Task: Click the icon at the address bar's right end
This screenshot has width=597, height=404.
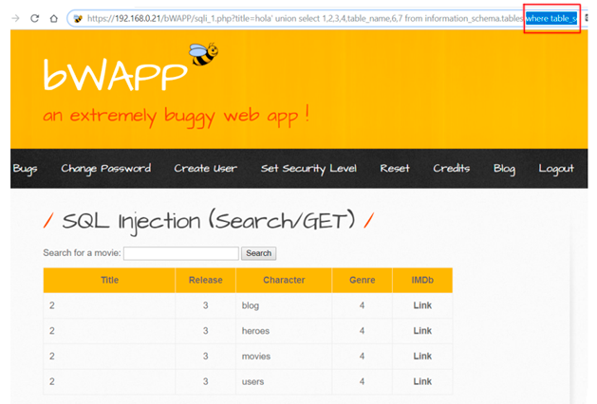Action: pyautogui.click(x=588, y=18)
